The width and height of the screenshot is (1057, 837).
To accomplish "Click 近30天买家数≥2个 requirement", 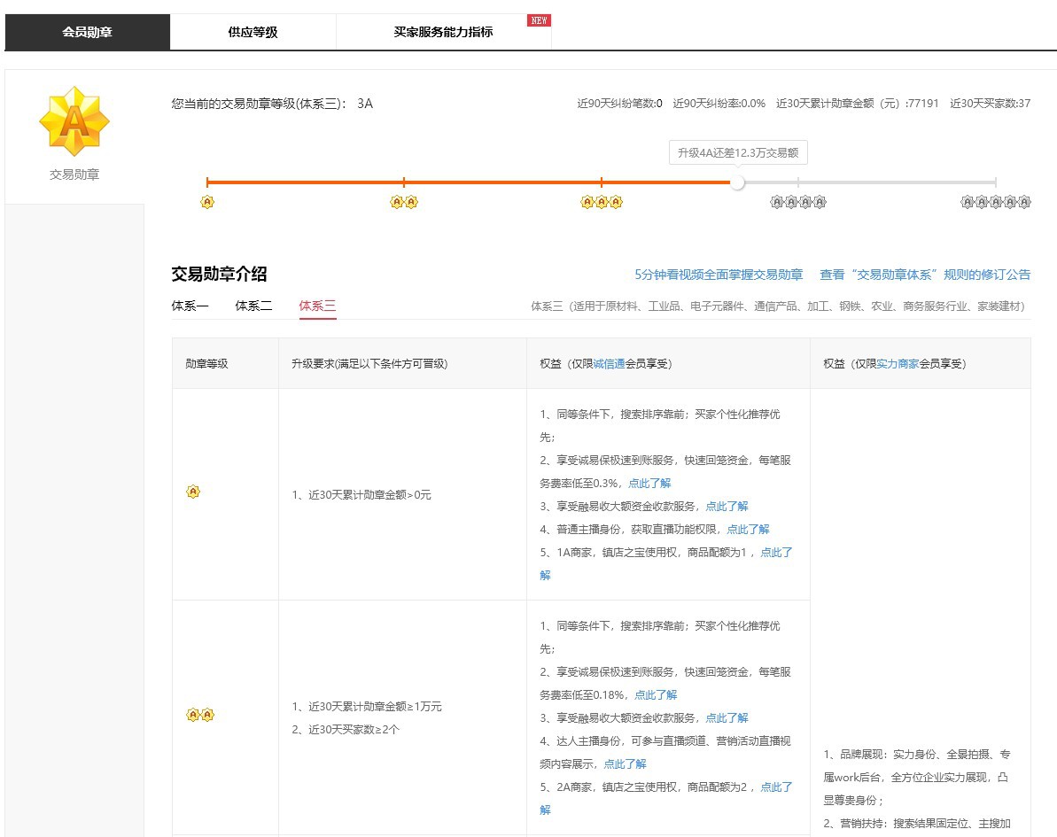I will [346, 729].
